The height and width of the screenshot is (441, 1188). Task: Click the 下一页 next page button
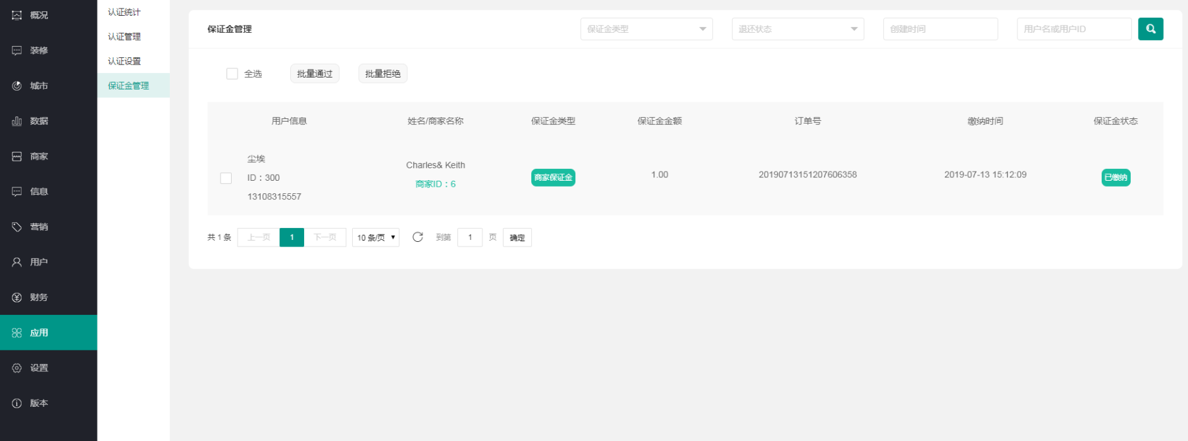pos(325,237)
